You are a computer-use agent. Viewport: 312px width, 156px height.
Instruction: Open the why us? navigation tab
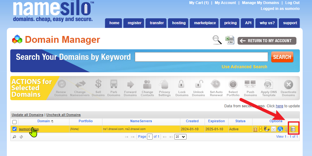click(267, 23)
